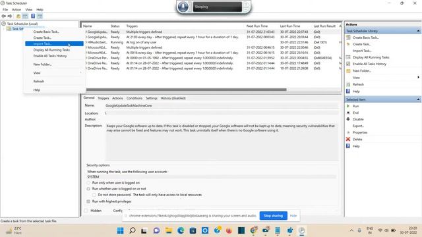Click the red Delete X icon
The width and height of the screenshot is (422, 237).
348,139
